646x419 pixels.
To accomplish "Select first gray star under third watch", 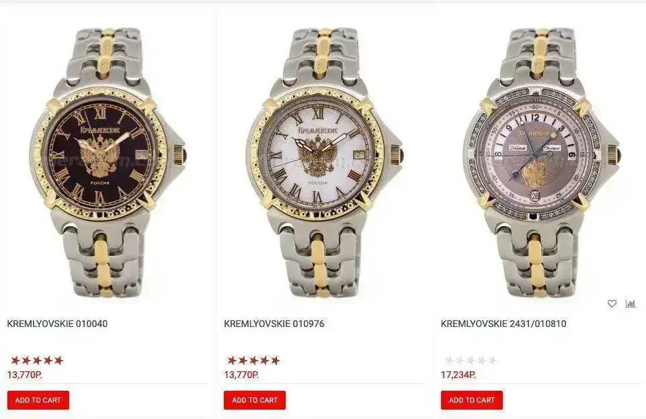I will tap(450, 361).
